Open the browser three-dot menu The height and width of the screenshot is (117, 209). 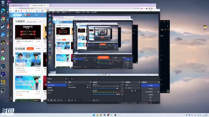point(154,8)
